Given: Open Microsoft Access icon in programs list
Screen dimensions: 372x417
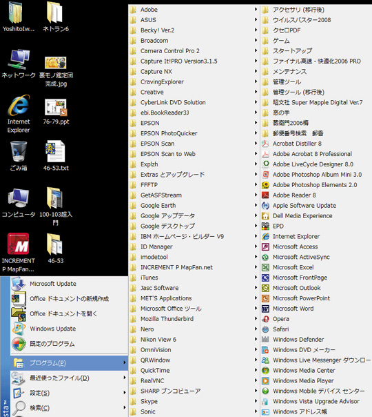Looking at the screenshot, I should pos(265,246).
